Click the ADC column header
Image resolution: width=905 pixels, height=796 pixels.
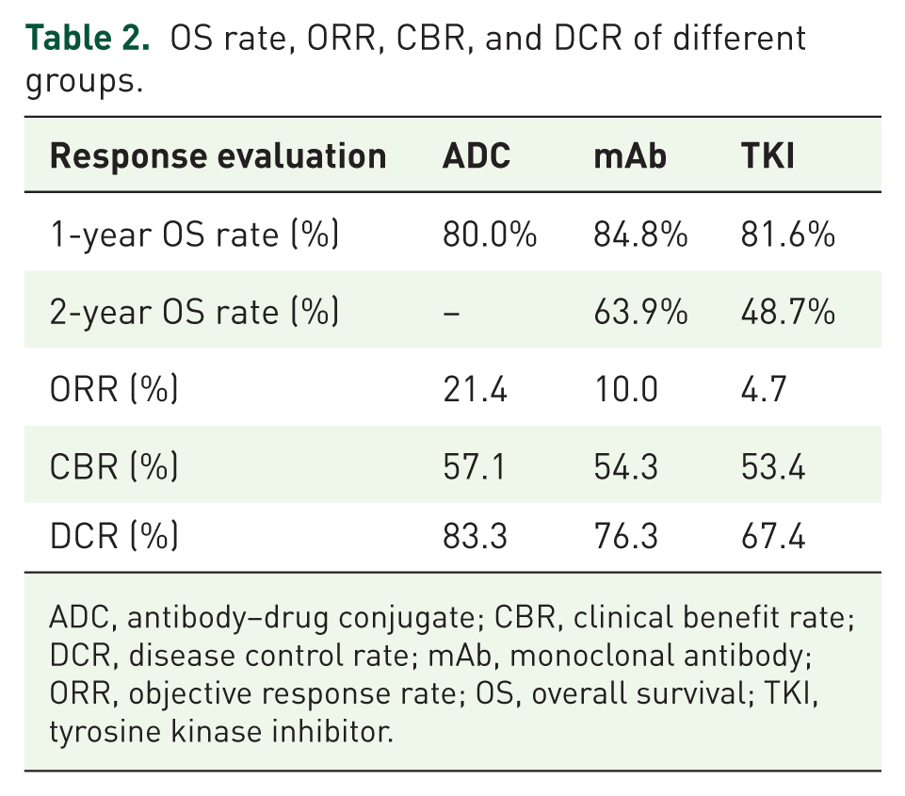tap(477, 155)
